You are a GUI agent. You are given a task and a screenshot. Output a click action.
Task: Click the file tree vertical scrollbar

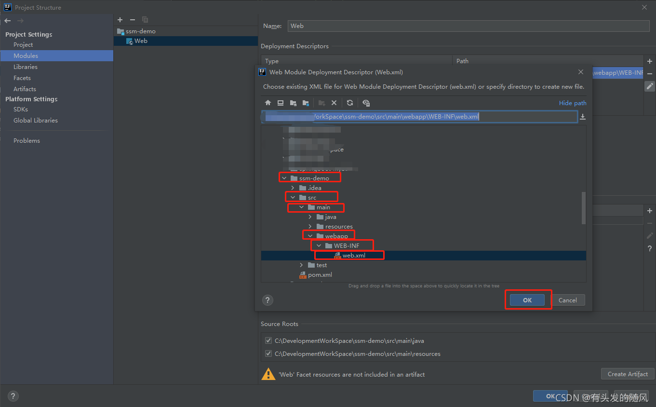coord(584,207)
